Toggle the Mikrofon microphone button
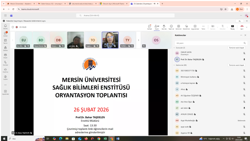 click(223, 27)
